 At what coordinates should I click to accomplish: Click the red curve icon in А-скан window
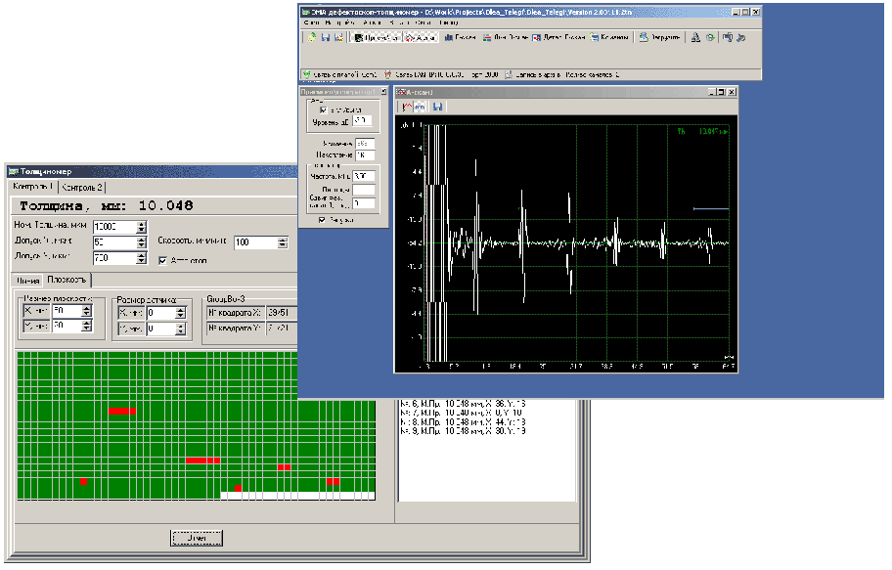[x=407, y=107]
